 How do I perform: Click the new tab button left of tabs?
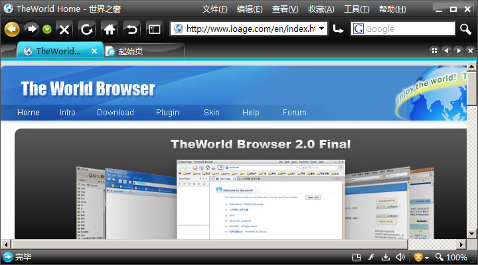[x=9, y=51]
